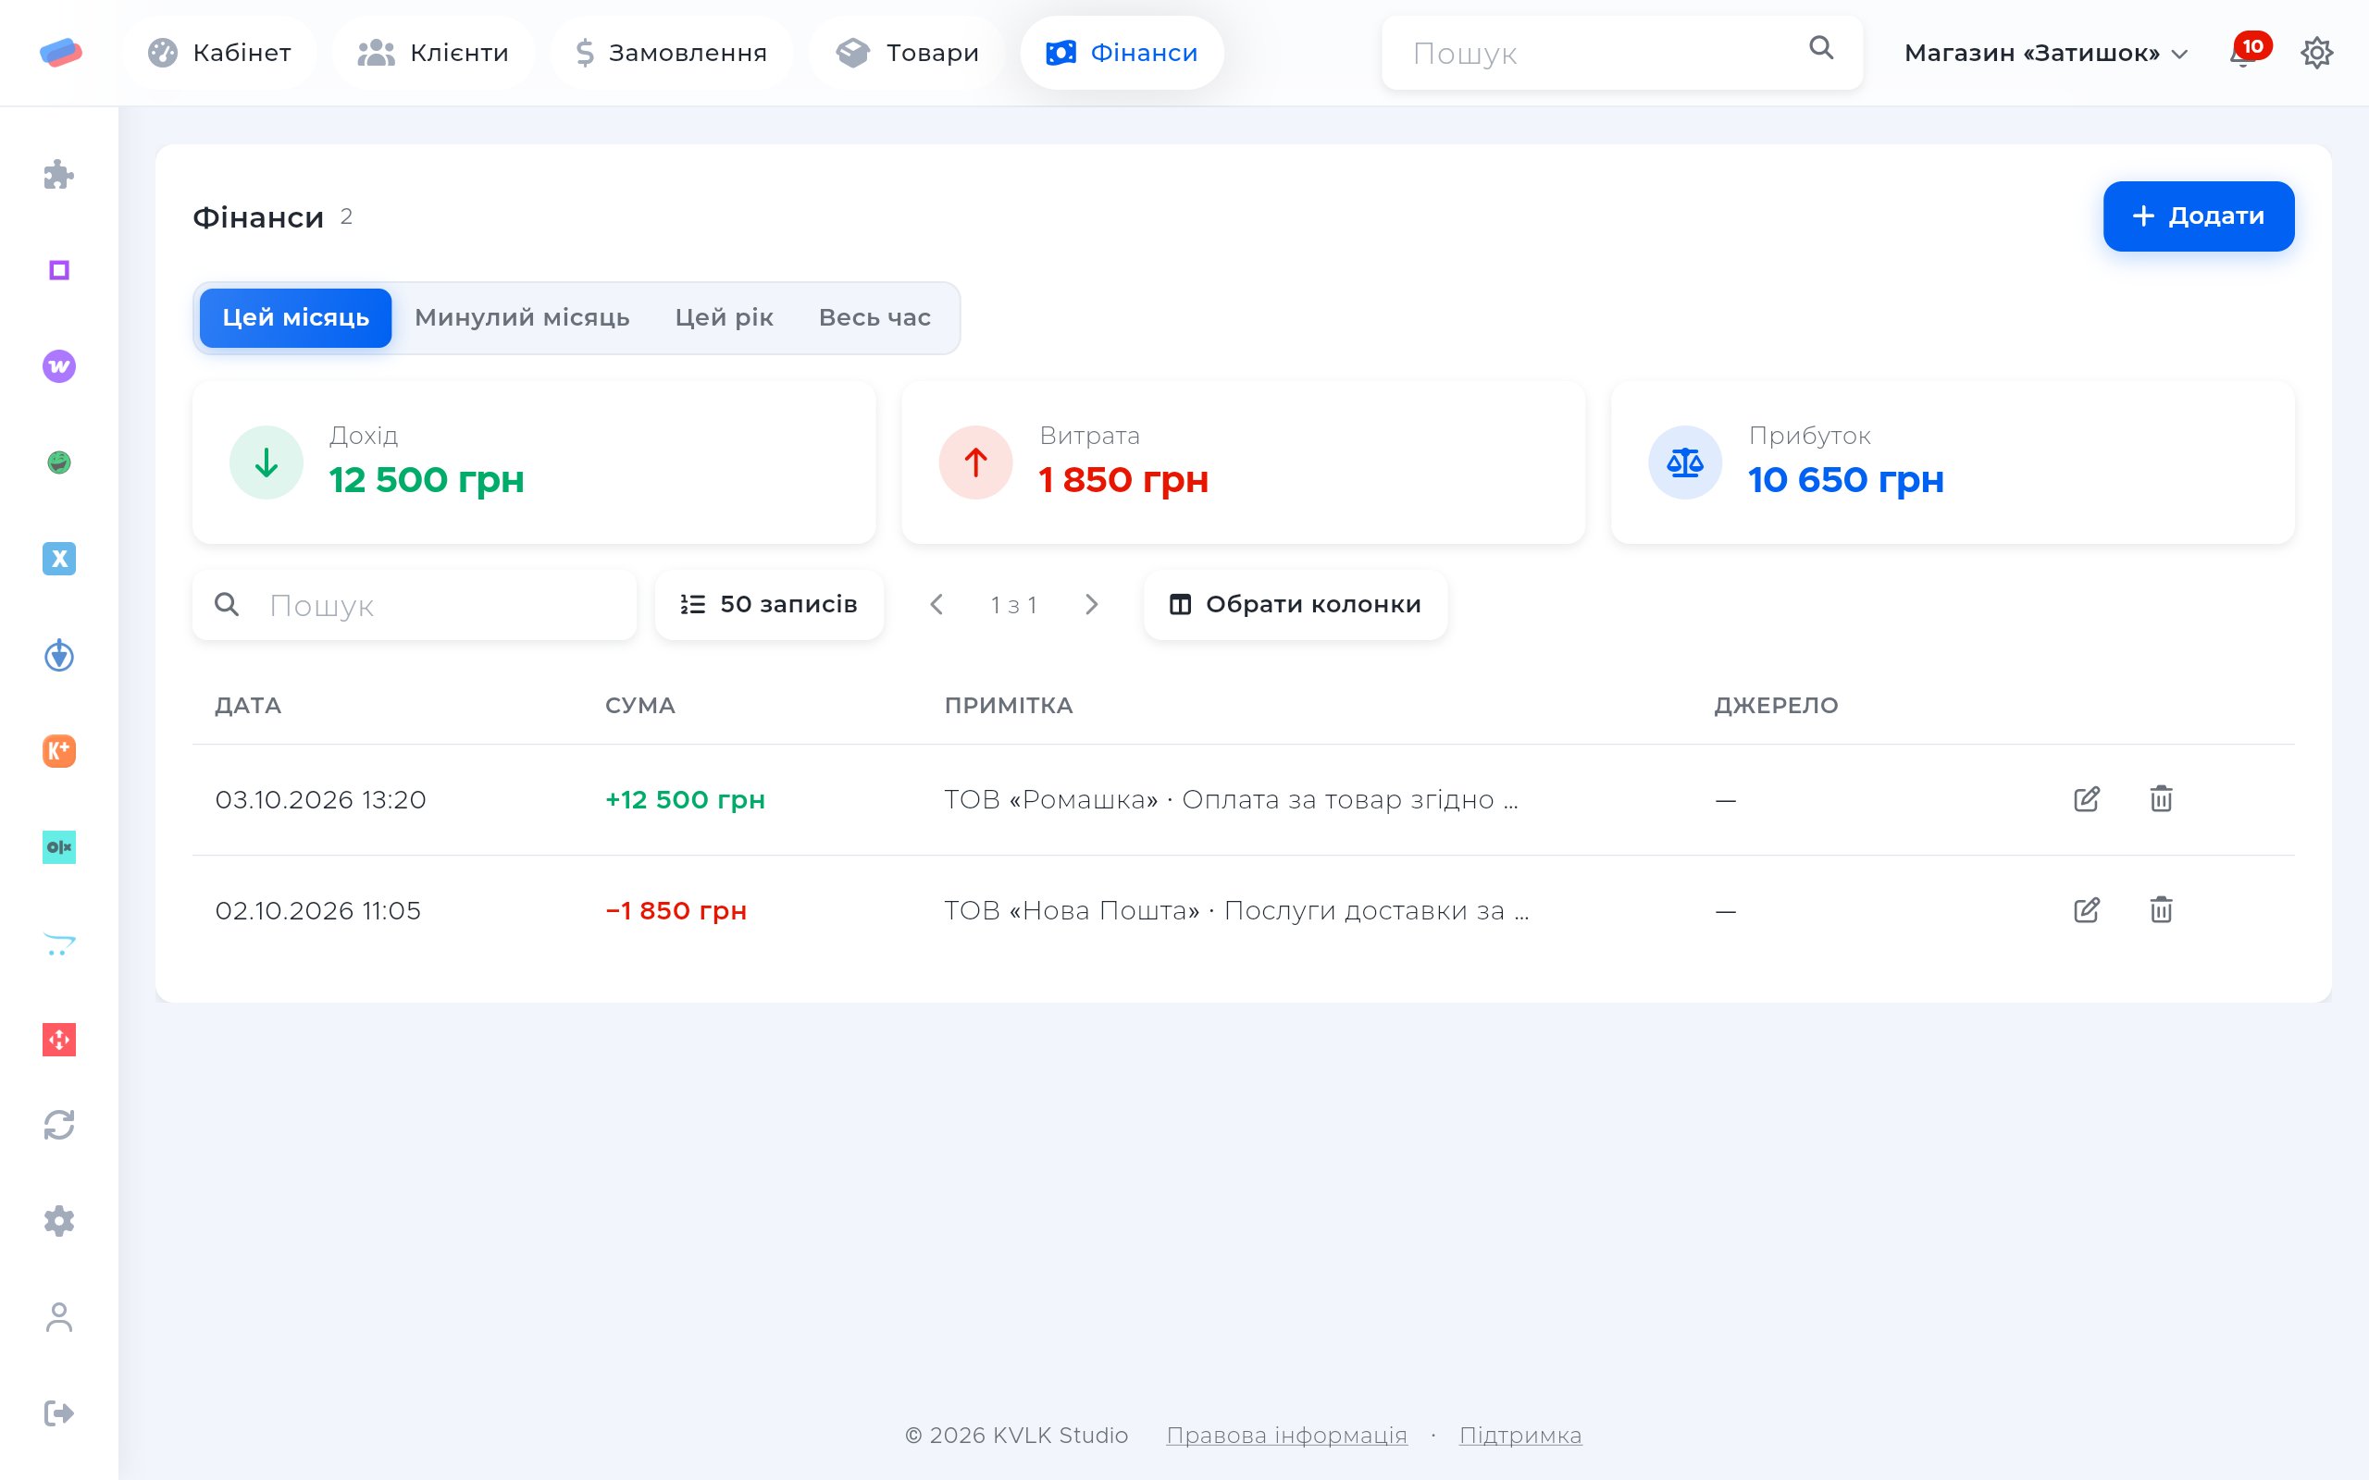Click the blue circular plug sidebar icon

(58, 655)
